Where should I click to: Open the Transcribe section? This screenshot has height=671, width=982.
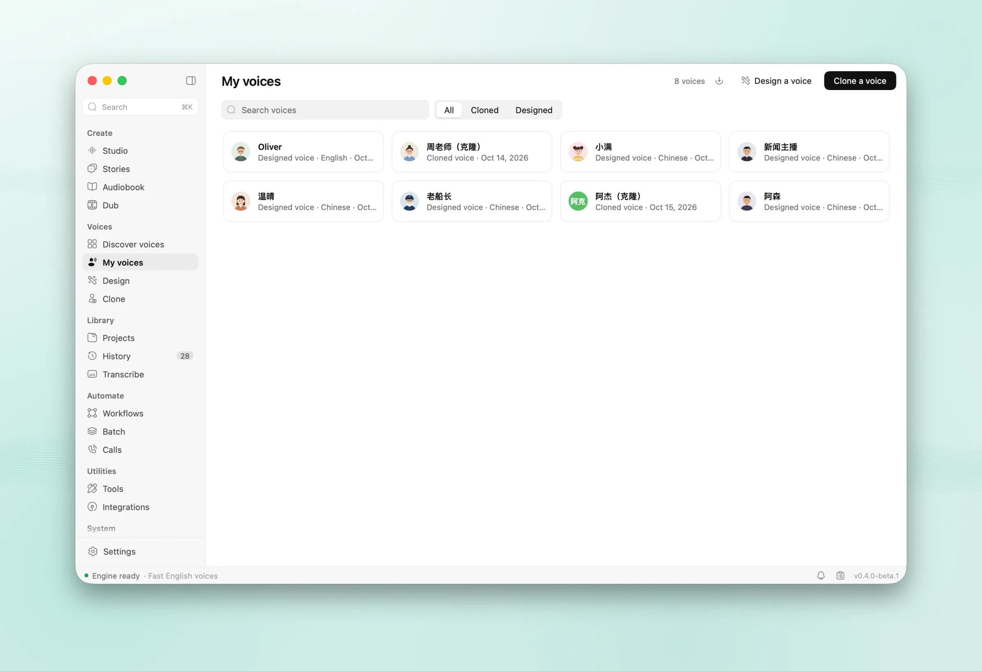140,375
